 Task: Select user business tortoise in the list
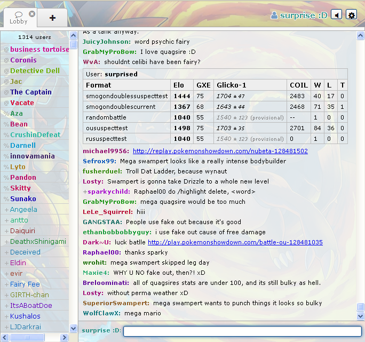pos(35,50)
